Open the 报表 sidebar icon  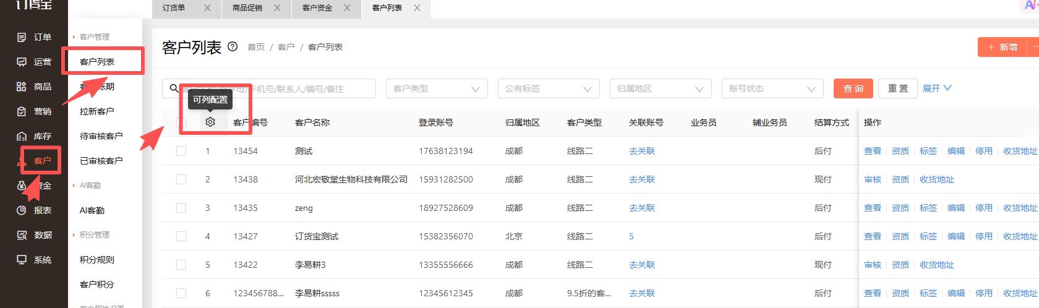22,210
